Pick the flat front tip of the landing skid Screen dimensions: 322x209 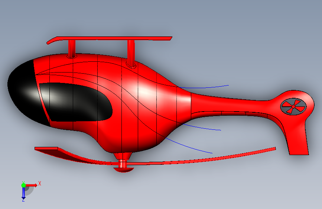point(46,148)
